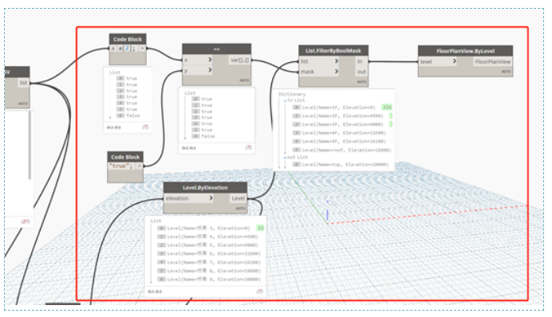Open AUTO lacing menu on FloorPlanView.ByLevel node
Viewport: 552px width, 317px height.
pos(506,72)
